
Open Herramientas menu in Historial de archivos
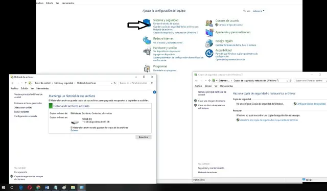coord(43,88)
